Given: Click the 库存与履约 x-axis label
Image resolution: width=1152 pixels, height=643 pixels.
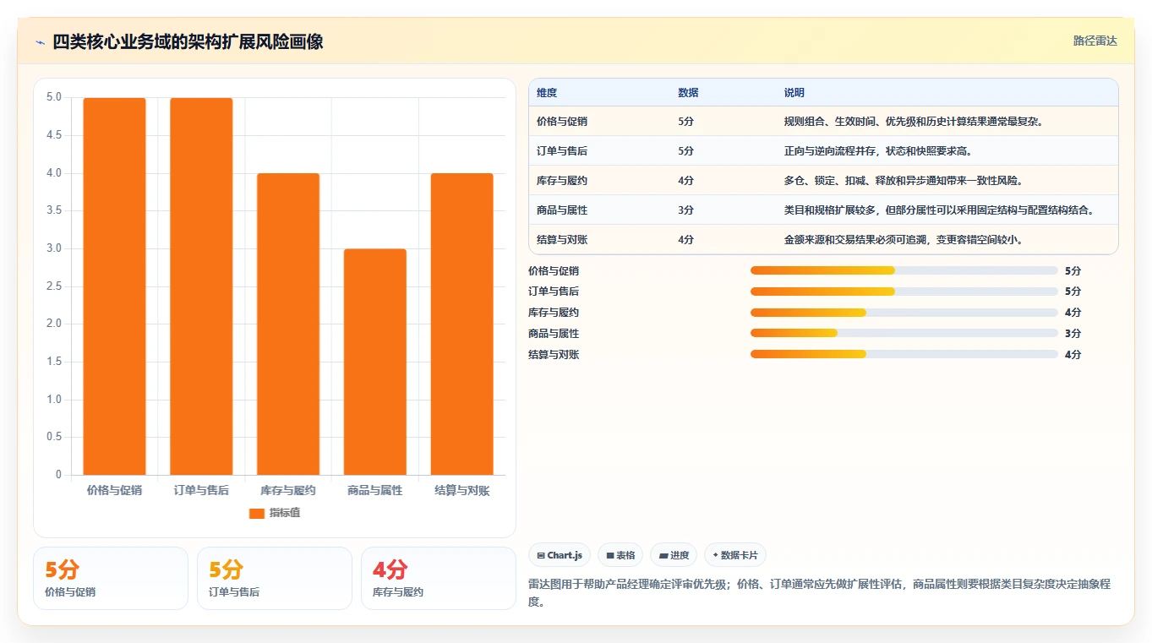Looking at the screenshot, I should tap(288, 490).
